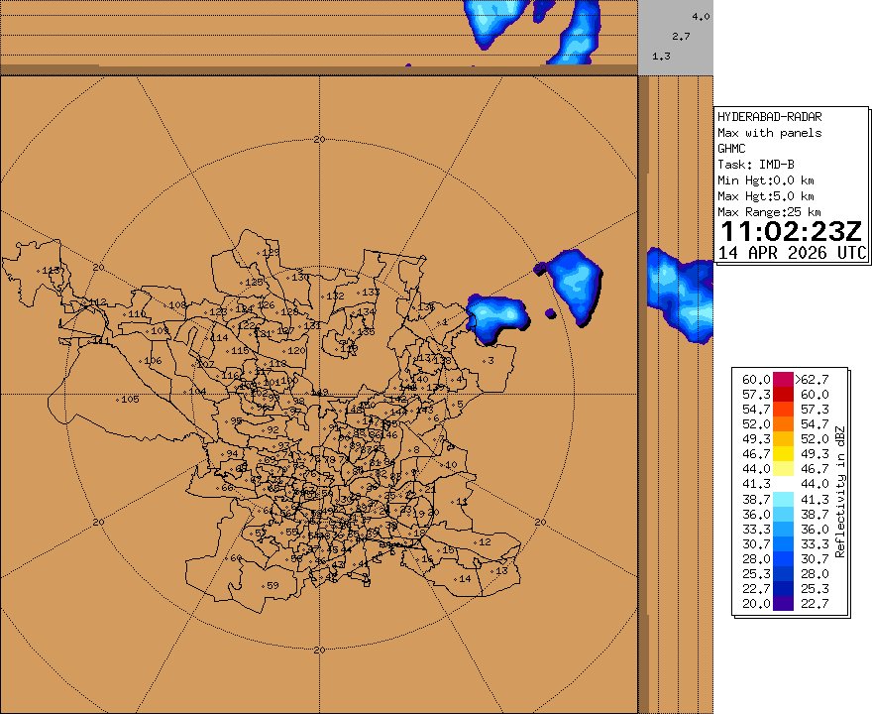The width and height of the screenshot is (872, 714).
Task: Select the 'Max Range:25 km' line
Action: pos(769,212)
